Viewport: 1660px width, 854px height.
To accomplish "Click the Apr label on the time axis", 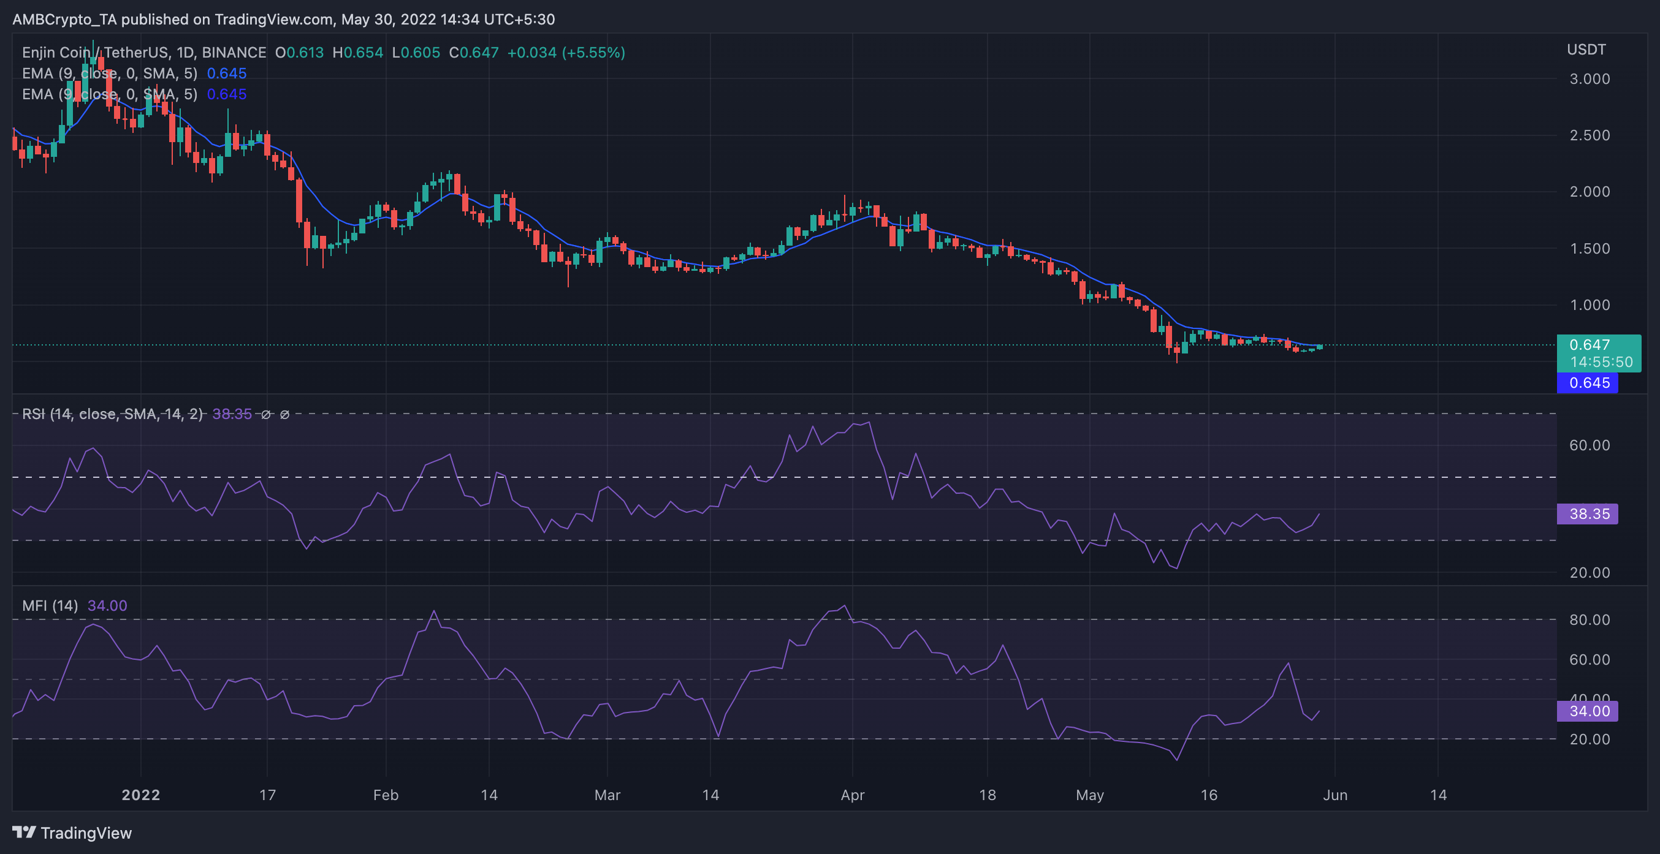I will click(x=853, y=795).
